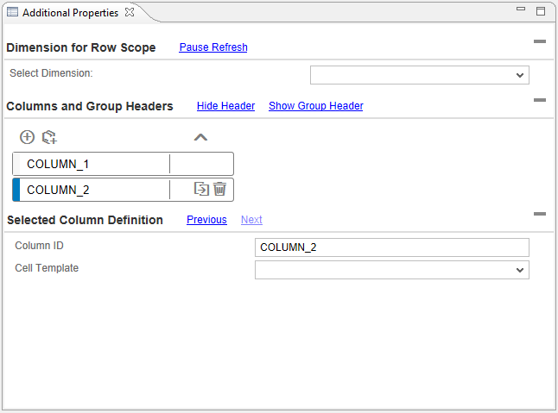Click the Hide Header link

coord(225,106)
